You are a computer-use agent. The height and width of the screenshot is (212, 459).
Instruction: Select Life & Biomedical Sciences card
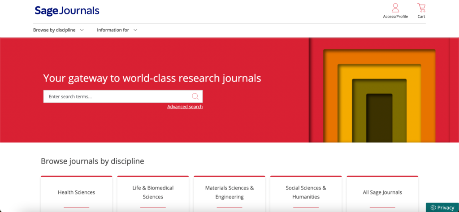click(153, 193)
